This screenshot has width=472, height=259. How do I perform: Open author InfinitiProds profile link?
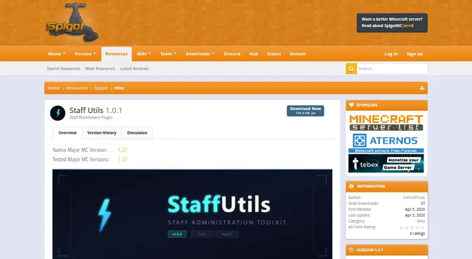(x=414, y=197)
